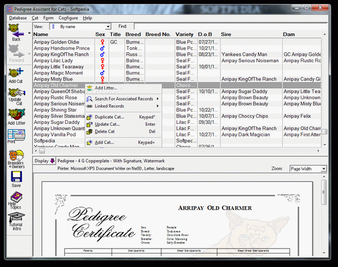Open Breeders + Owners from sidebar
This screenshot has width=338, height=267.
click(16, 158)
